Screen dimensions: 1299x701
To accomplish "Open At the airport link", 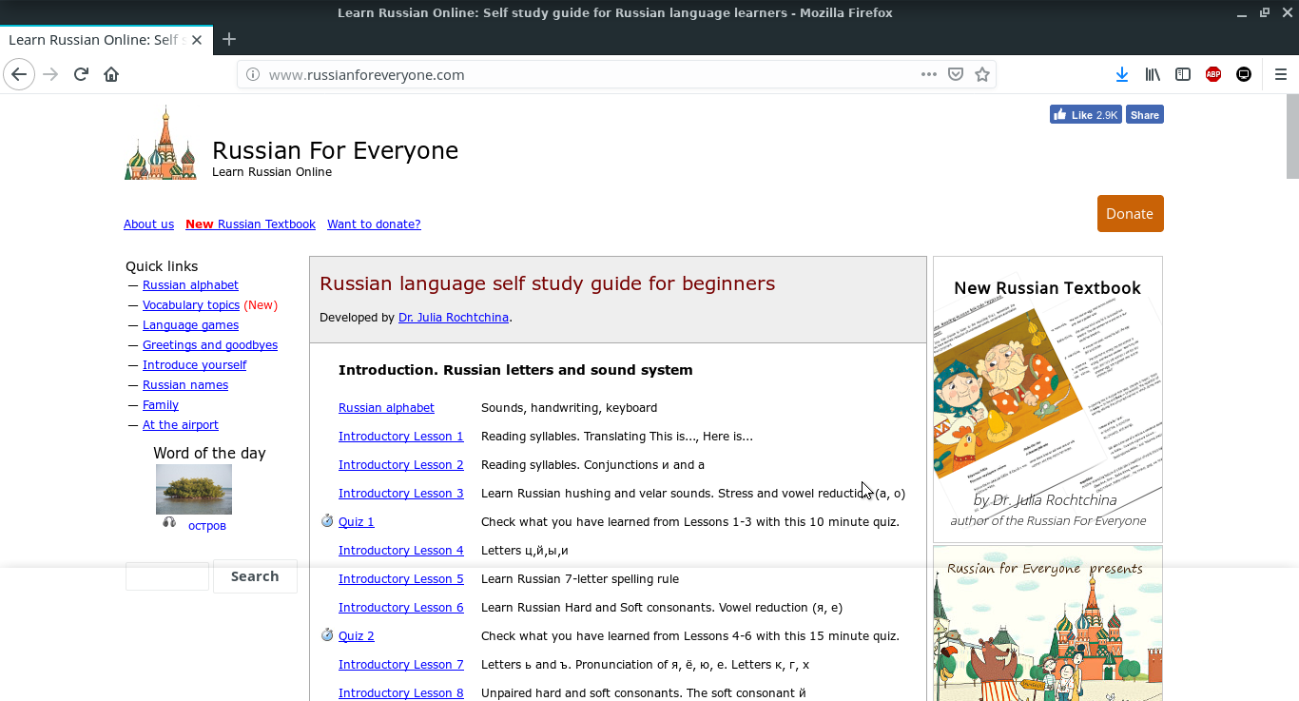I will pyautogui.click(x=181, y=425).
